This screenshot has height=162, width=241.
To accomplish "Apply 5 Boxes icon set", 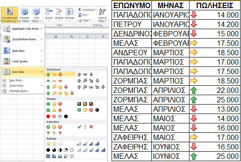I will point(60,156).
